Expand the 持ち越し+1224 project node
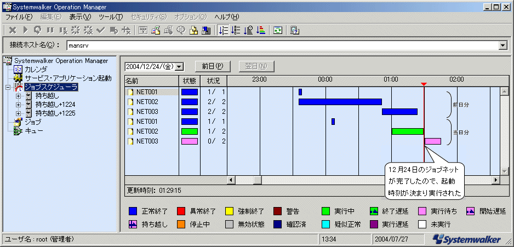 click(19, 105)
